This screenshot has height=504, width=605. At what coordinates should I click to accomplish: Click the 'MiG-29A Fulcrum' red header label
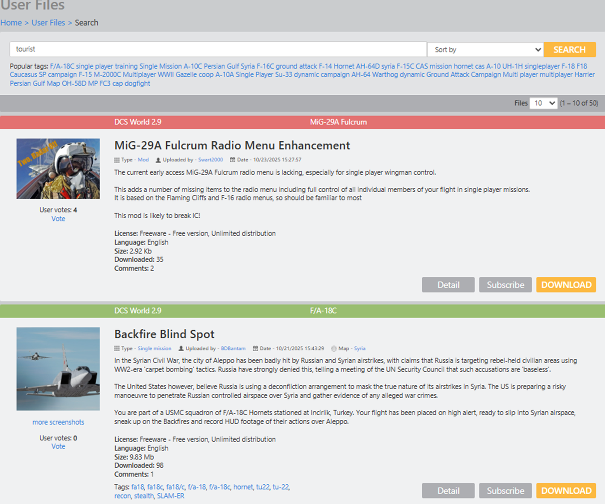[338, 122]
